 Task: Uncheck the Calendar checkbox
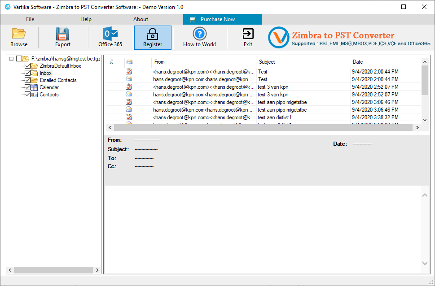(27, 87)
